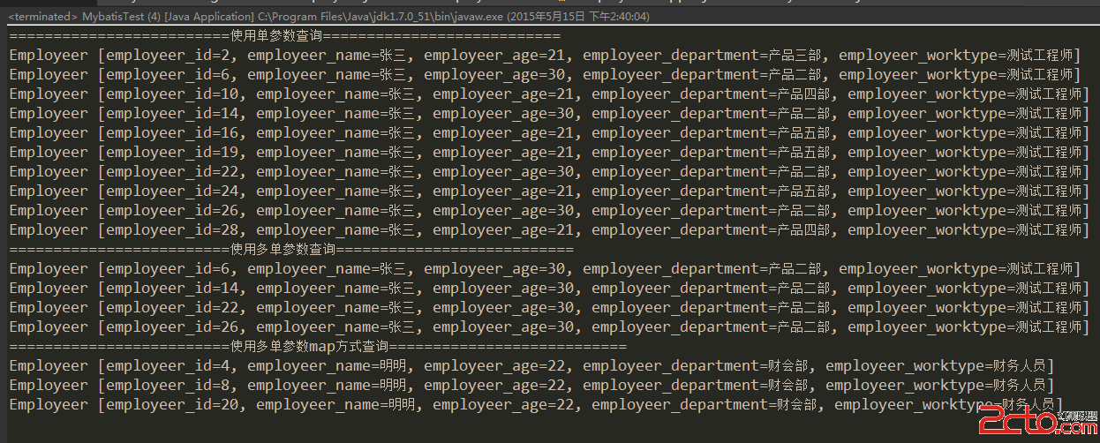Screen dimensions: 1100x443
Task: Select the 使用多单参数map方式查询 separator line
Action: (x=318, y=347)
